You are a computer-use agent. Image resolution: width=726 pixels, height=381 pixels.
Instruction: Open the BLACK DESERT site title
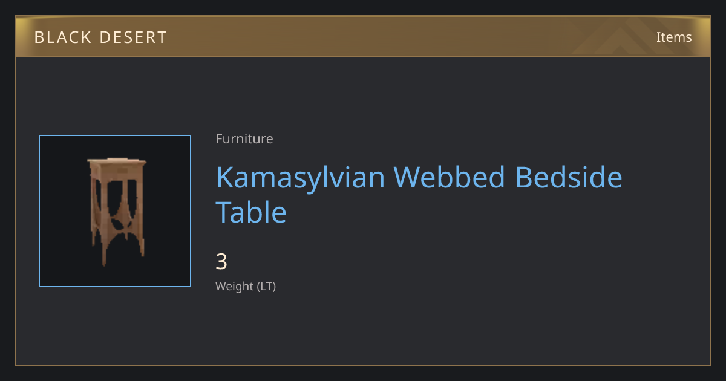coord(100,37)
